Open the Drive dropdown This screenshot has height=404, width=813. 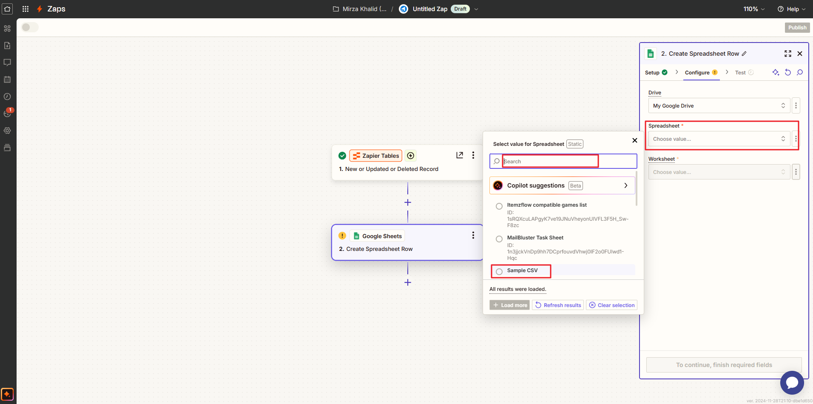(x=719, y=105)
